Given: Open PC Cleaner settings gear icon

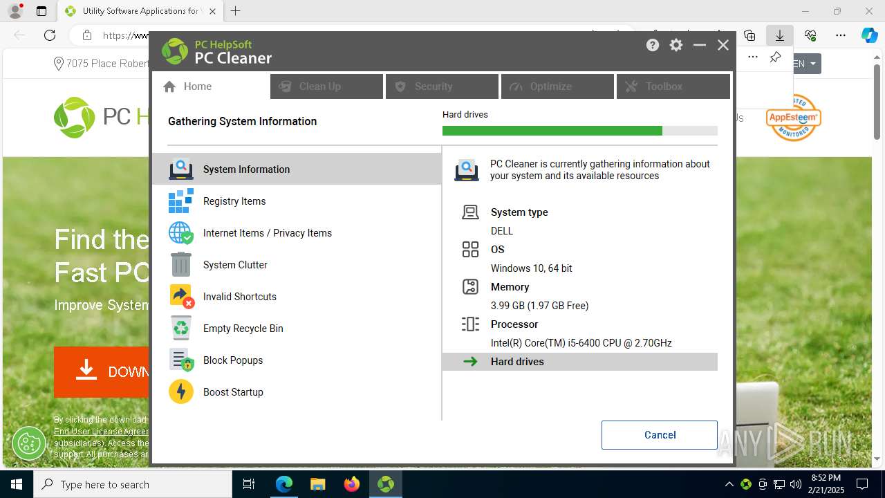Looking at the screenshot, I should tap(676, 45).
